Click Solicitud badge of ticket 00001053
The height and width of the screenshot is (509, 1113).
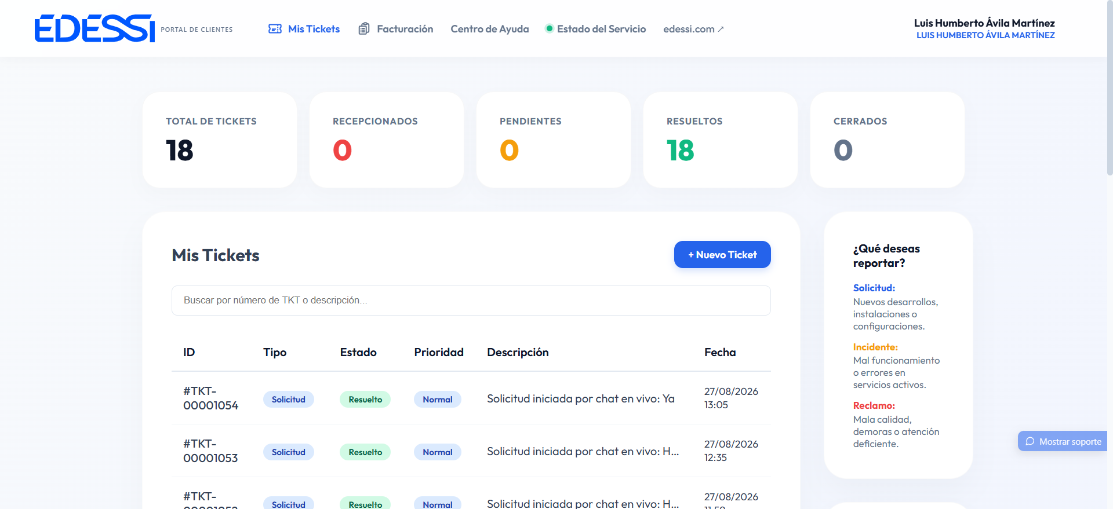click(x=289, y=452)
